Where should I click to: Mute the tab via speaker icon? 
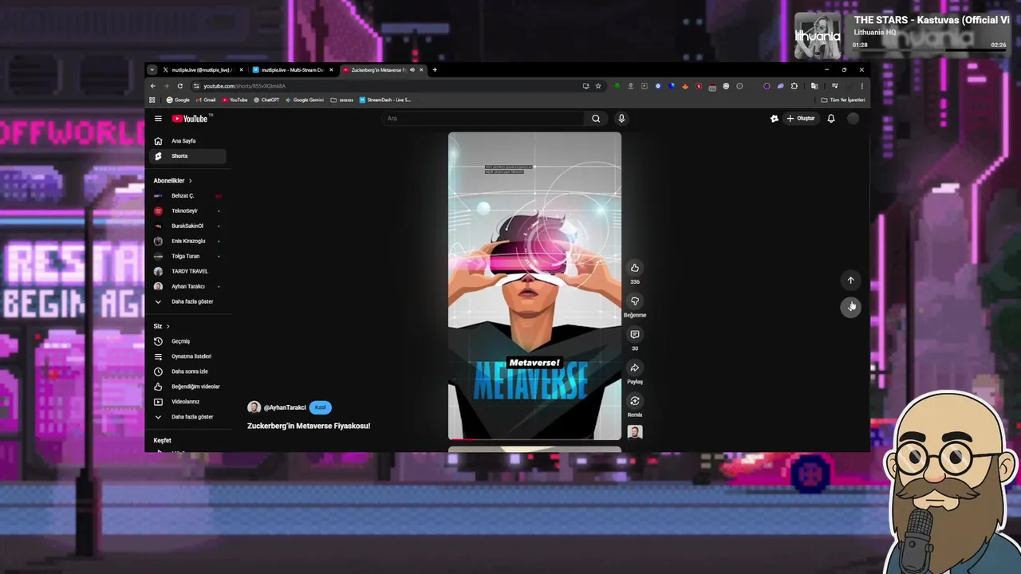(412, 70)
